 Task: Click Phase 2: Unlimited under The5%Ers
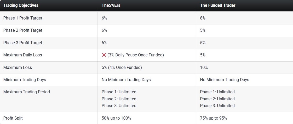click(x=119, y=99)
